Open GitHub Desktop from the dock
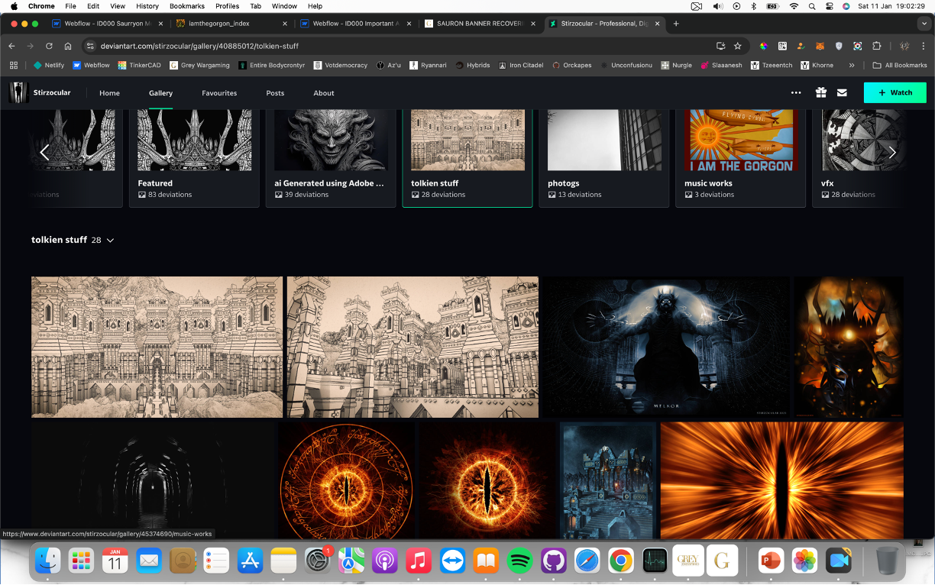This screenshot has width=935, height=585. pos(553,561)
